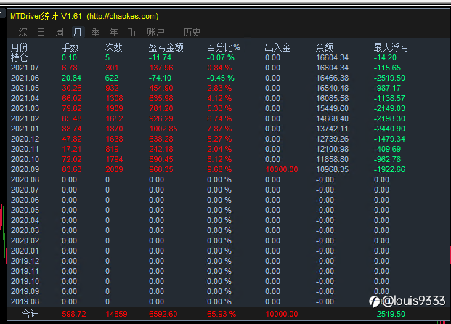Image resolution: width=451 pixels, height=324 pixels.
Task: Click total percentage 65.93 %
Action: (222, 314)
